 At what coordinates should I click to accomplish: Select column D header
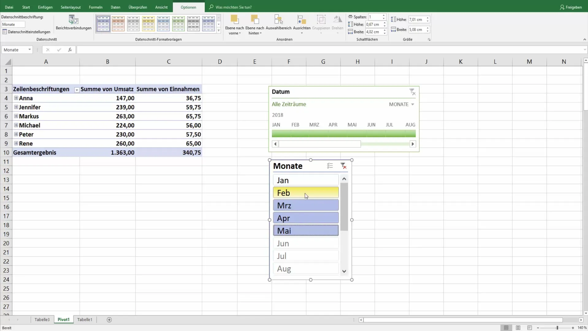tap(220, 62)
